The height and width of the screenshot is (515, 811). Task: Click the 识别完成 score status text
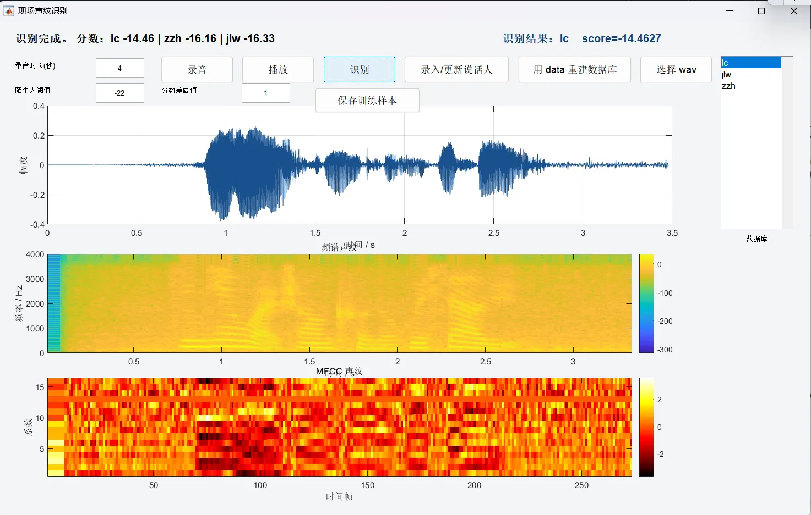point(145,38)
